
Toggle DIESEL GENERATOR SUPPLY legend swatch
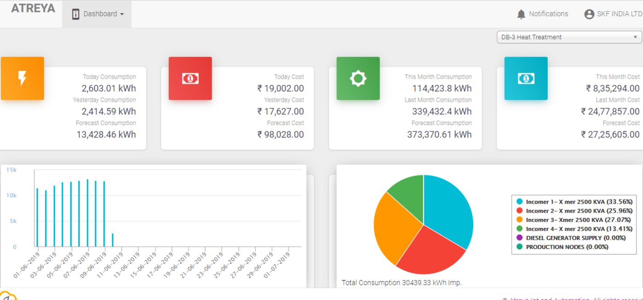coord(519,238)
